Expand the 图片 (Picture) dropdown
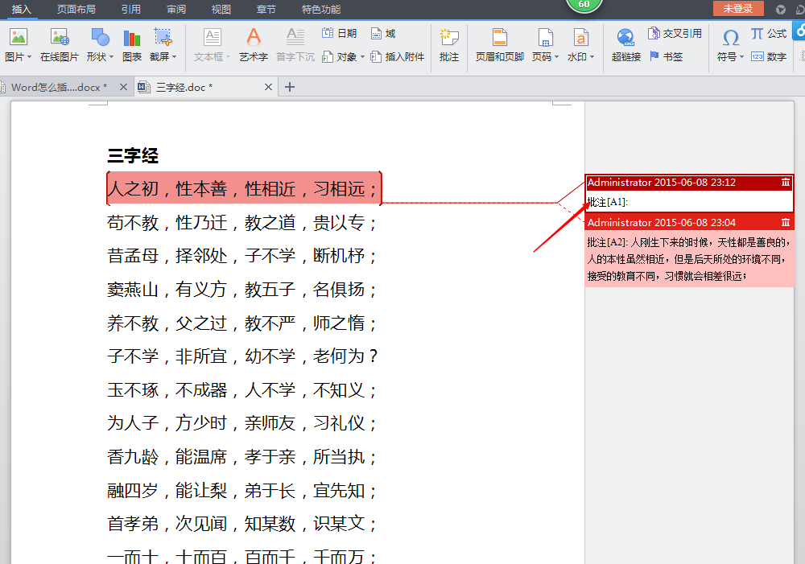805x564 pixels. 29,58
